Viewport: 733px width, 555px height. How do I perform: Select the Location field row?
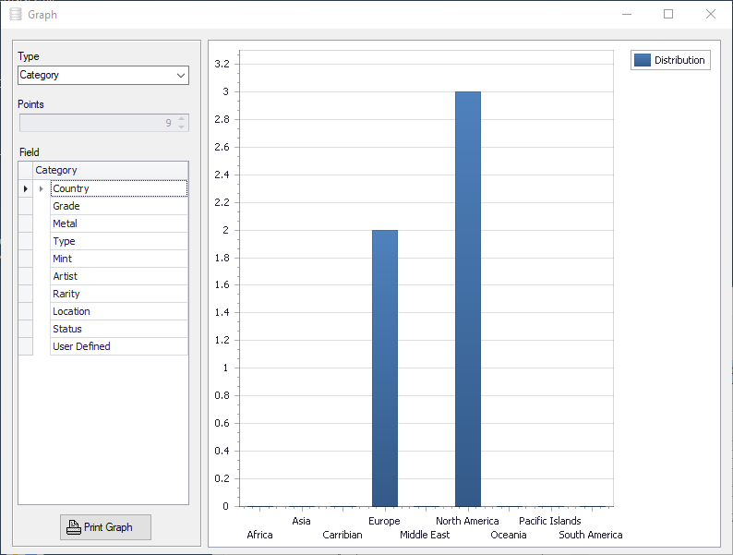(119, 311)
